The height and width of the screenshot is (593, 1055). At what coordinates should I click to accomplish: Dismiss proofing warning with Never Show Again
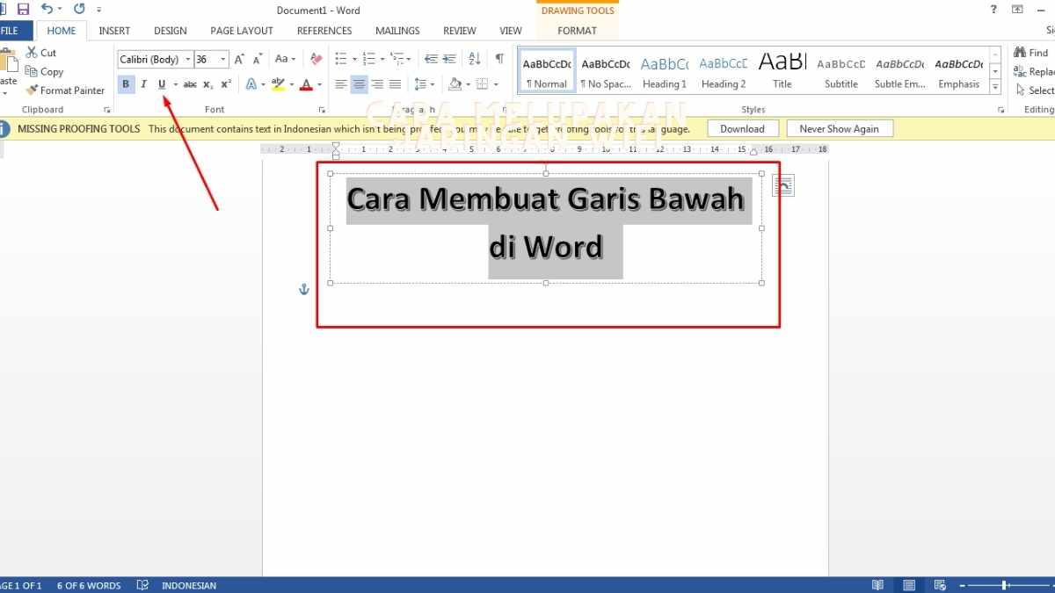pos(839,128)
